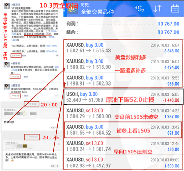Tap comment dots button on 原油52.0 post
This screenshot has height=171, width=184.
(x=56, y=96)
